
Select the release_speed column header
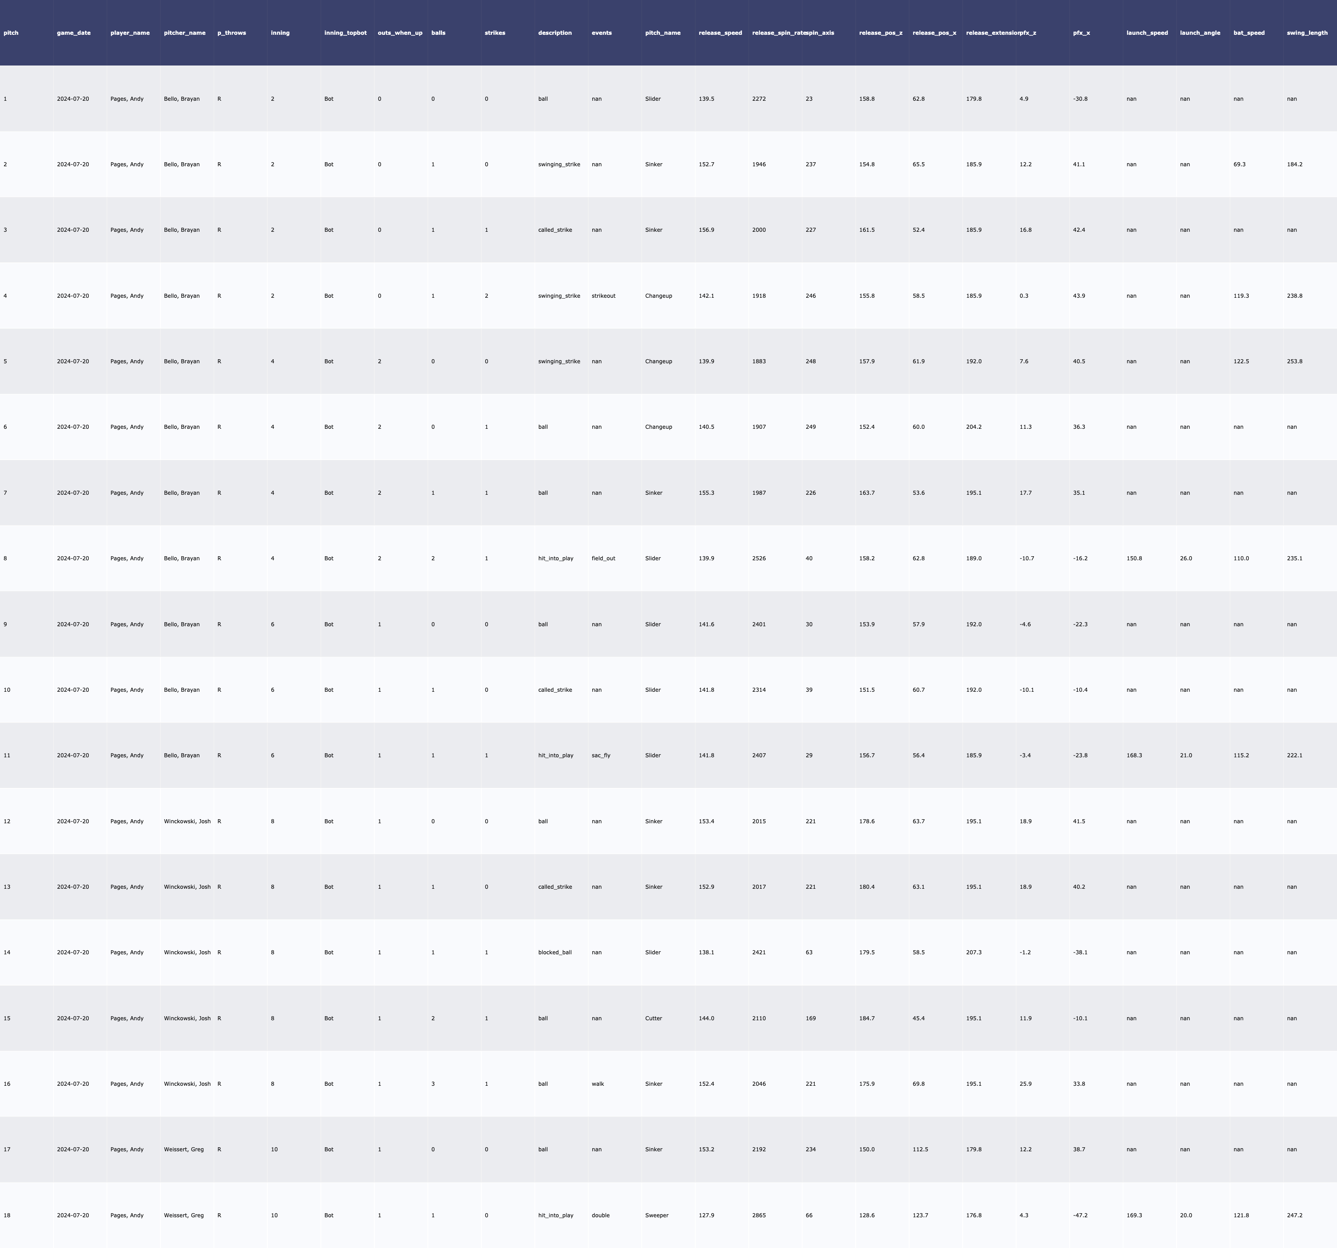720,33
